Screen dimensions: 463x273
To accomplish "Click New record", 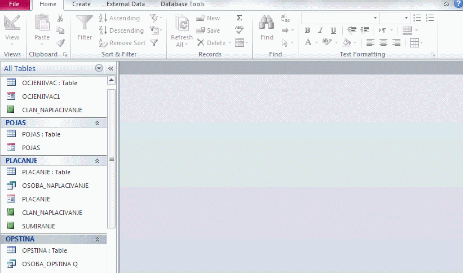I will [208, 18].
